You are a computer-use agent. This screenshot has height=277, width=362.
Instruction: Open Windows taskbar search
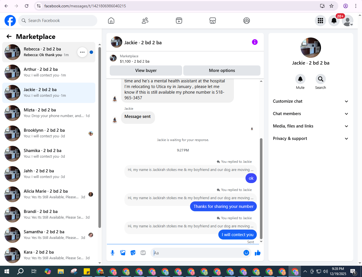coord(20,272)
